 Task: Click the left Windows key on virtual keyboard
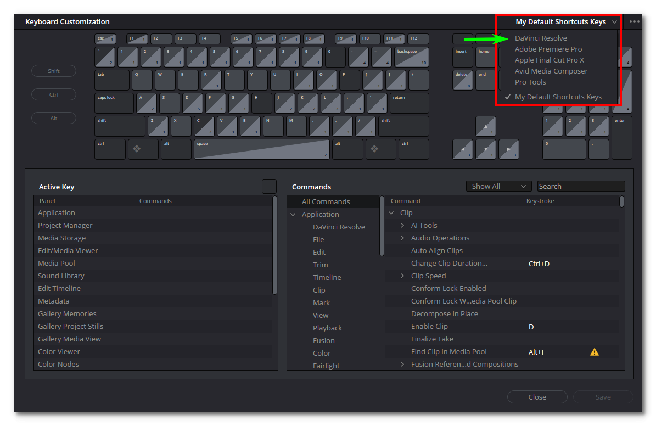pyautogui.click(x=143, y=149)
